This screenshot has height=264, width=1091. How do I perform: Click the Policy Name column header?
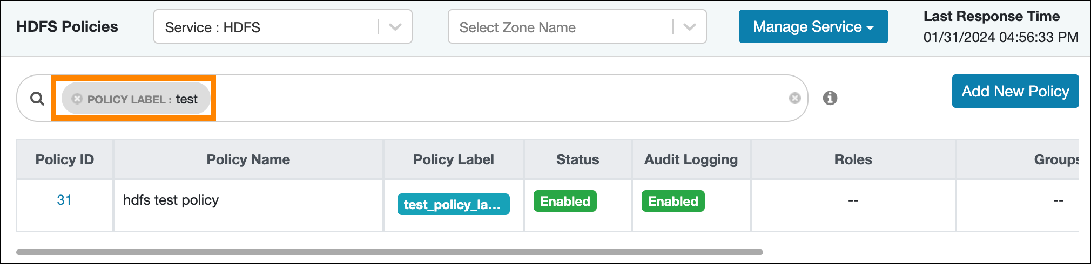point(248,159)
